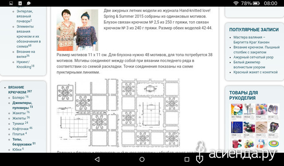
Task: Tap the download arrow notification icon
Action: [x=20, y=3]
